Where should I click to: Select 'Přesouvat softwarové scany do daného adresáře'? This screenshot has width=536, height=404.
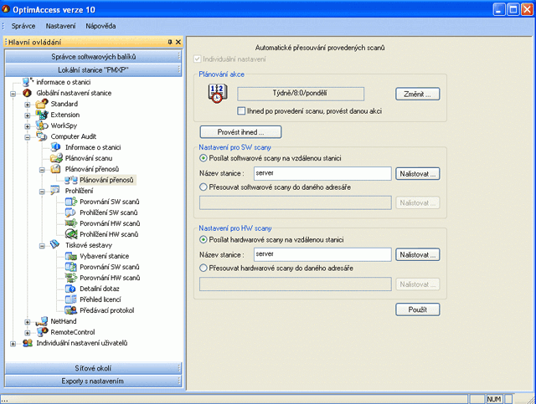coord(203,187)
